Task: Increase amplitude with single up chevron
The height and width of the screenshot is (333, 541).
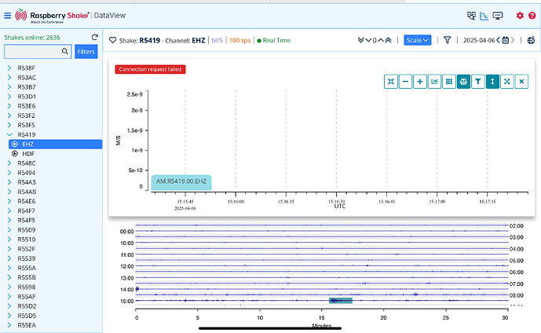Action: coord(381,40)
